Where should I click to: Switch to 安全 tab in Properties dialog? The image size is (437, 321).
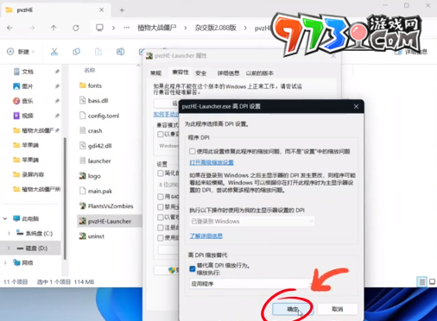[x=201, y=73]
